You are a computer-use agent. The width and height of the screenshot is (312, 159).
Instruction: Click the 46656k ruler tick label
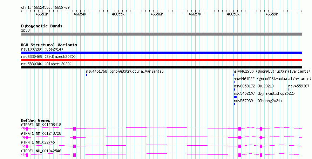[157, 14]
